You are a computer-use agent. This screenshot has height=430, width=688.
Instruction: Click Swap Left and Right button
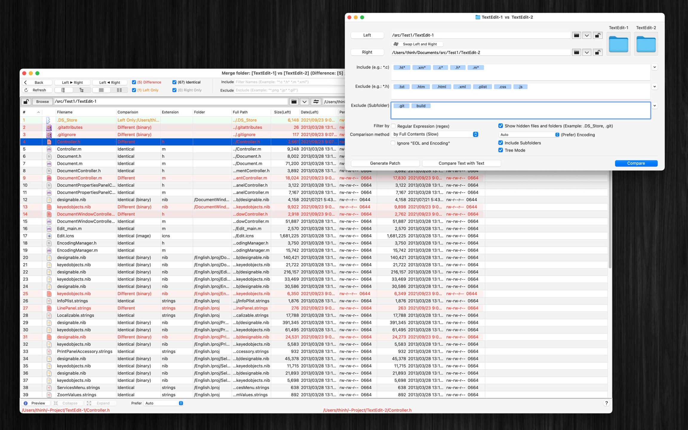[x=417, y=44]
